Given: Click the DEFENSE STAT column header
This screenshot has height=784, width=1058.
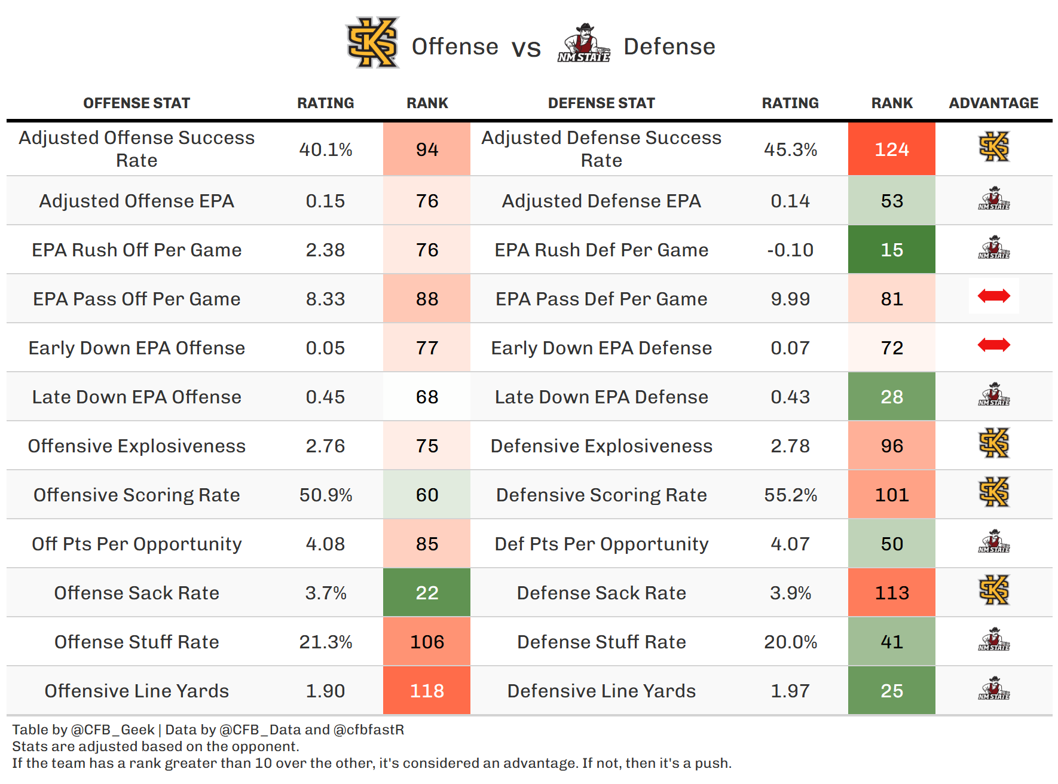Looking at the screenshot, I should click(x=601, y=103).
